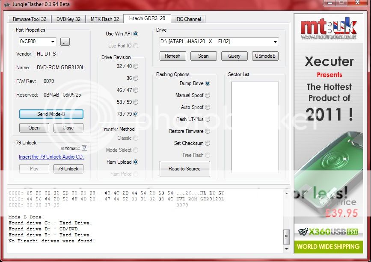371x262 pixels.
Task: Click the 79 Unlock button
Action: click(x=68, y=169)
